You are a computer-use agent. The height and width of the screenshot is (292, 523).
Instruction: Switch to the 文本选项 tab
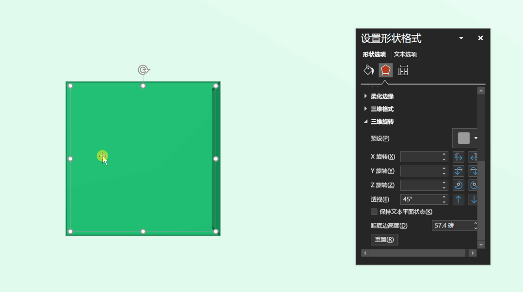[405, 54]
